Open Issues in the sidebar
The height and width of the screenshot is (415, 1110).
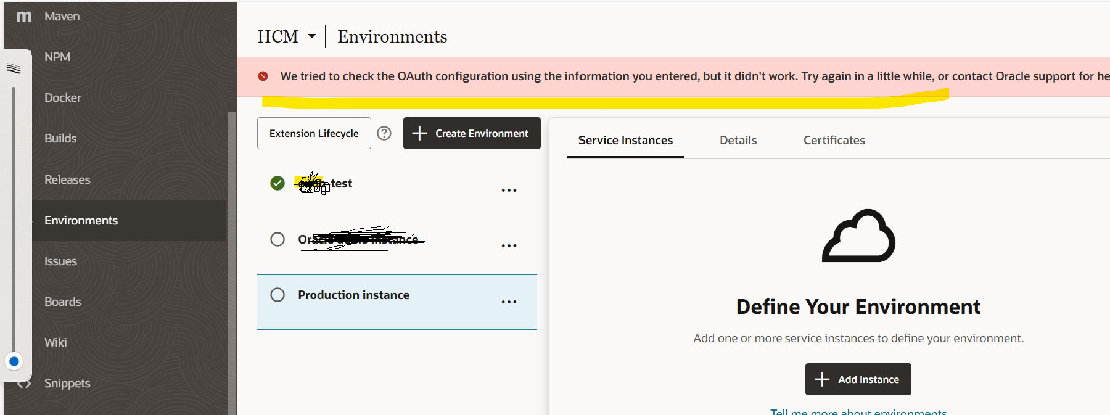60,261
